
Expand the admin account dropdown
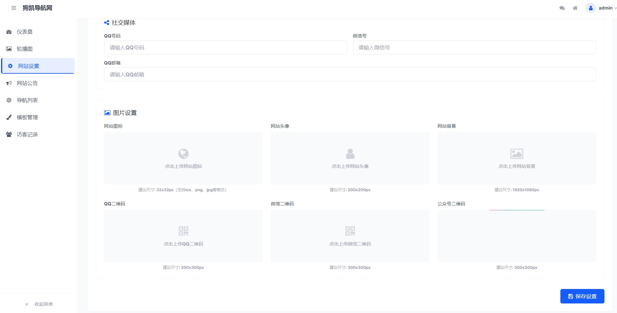[x=605, y=8]
